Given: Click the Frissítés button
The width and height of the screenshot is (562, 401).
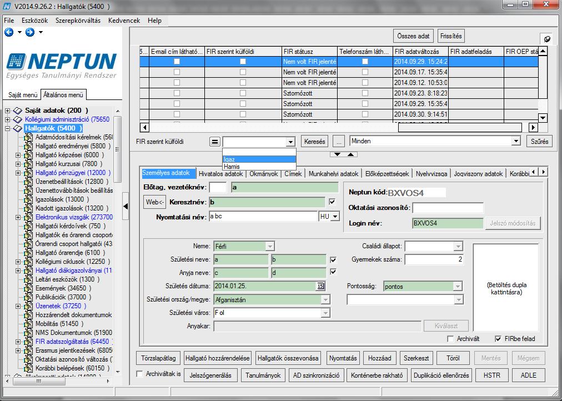Looking at the screenshot, I should point(451,36).
